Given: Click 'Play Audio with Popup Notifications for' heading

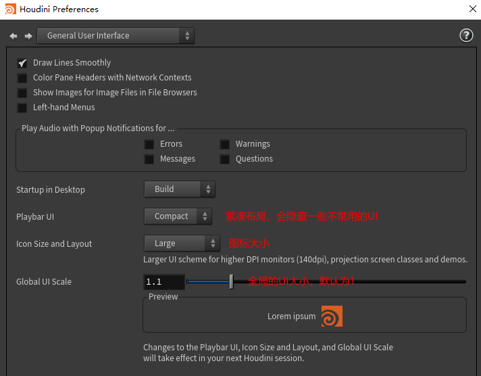Looking at the screenshot, I should (98, 128).
